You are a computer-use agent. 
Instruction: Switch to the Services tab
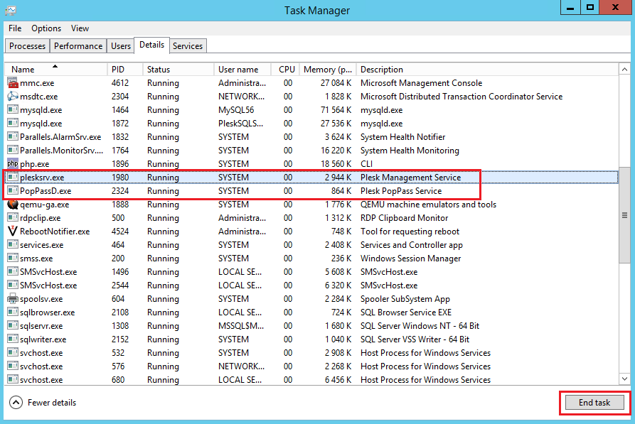(188, 46)
